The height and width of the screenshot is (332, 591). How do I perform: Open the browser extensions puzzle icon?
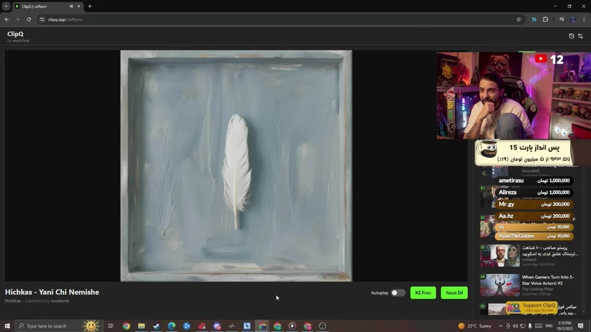click(x=545, y=19)
